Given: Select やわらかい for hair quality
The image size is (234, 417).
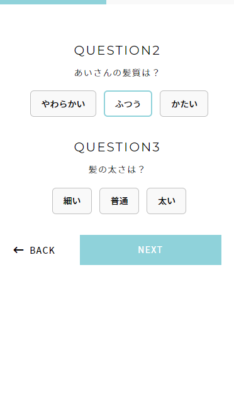Looking at the screenshot, I should [63, 104].
